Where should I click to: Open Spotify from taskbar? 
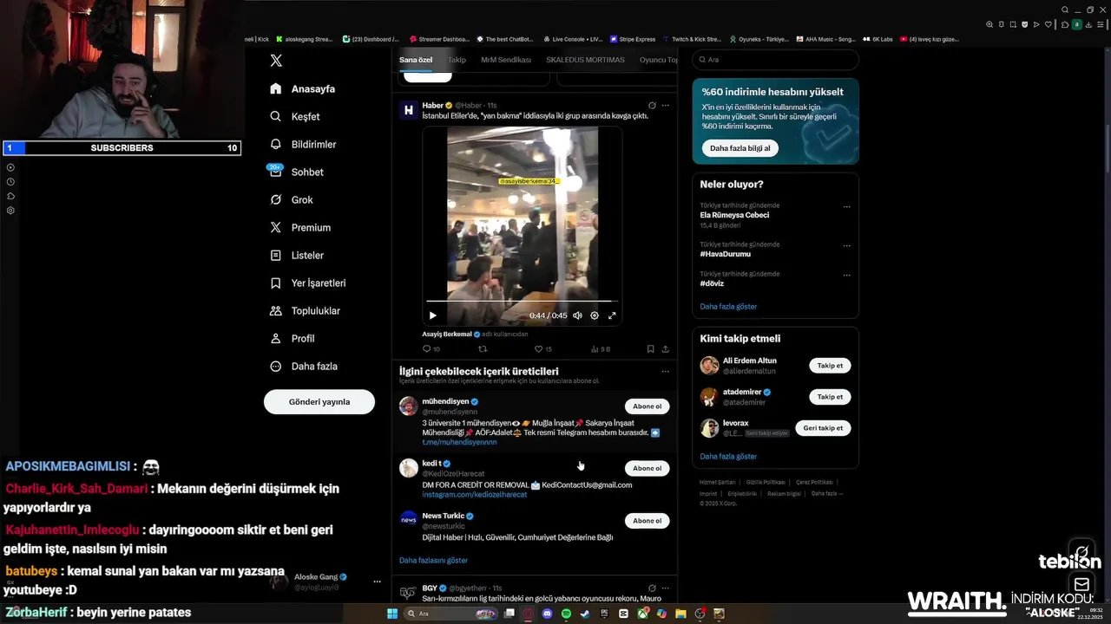pyautogui.click(x=566, y=614)
